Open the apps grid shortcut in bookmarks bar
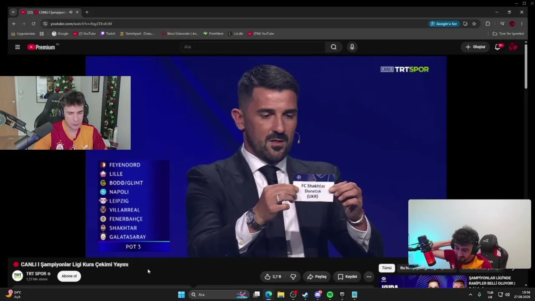Image resolution: width=535 pixels, height=301 pixels. coord(42,34)
